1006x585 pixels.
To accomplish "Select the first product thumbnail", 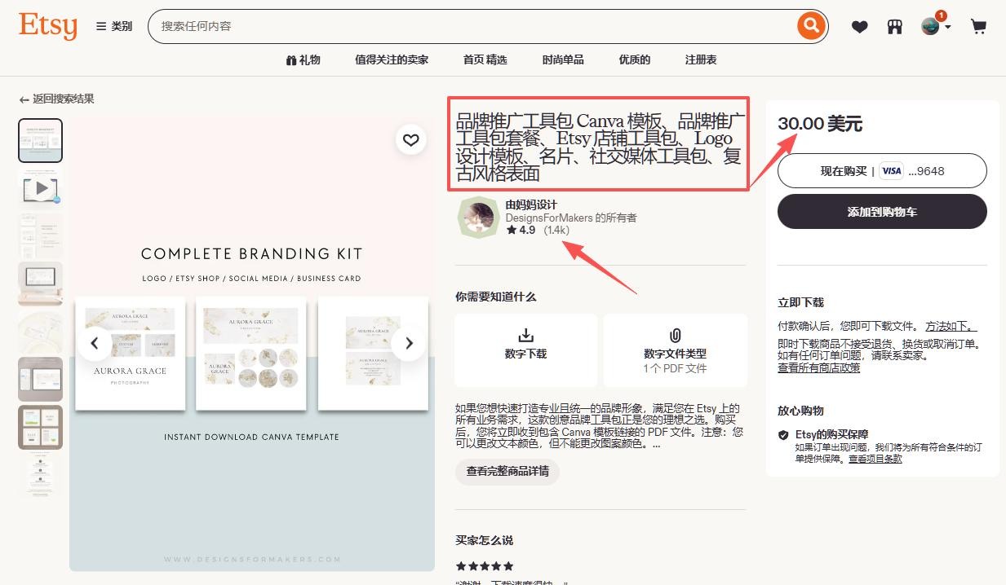I will [x=41, y=141].
